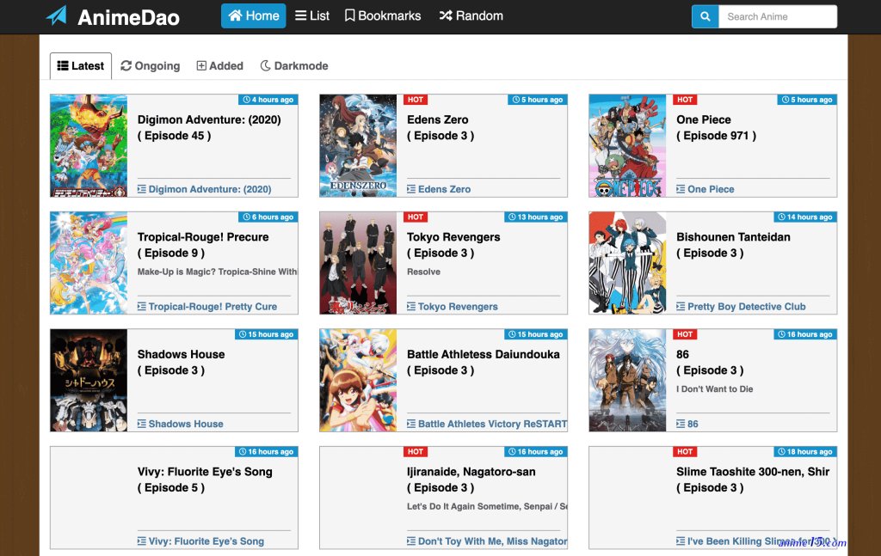Open the anime List menu item
The image size is (881, 556).
pyautogui.click(x=312, y=15)
